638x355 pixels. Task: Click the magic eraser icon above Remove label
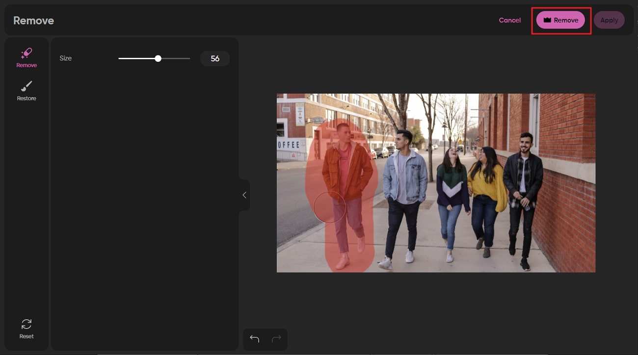click(x=27, y=53)
